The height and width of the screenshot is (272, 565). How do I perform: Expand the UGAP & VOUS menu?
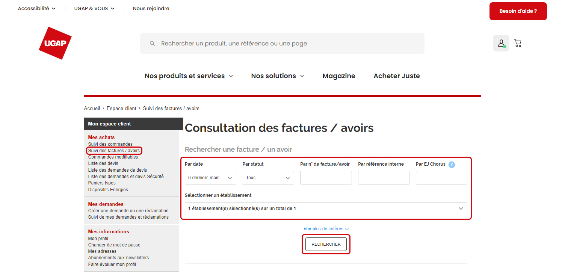tap(94, 8)
